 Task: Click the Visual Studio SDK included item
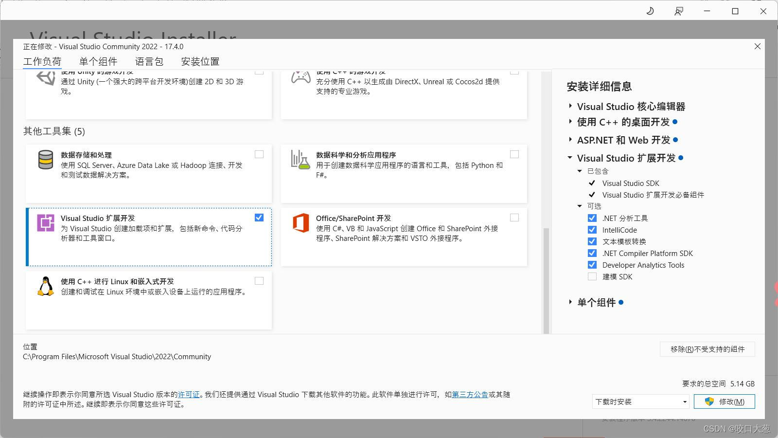pos(631,183)
